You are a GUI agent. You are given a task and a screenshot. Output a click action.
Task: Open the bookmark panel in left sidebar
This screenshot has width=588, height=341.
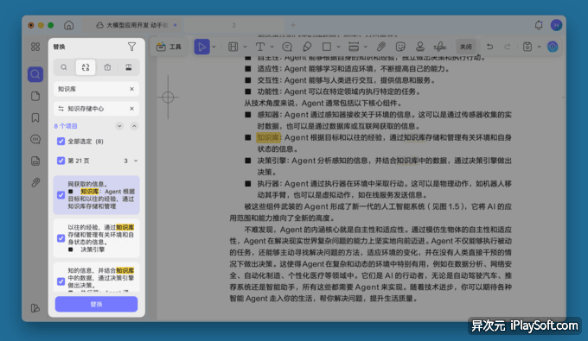(35, 117)
